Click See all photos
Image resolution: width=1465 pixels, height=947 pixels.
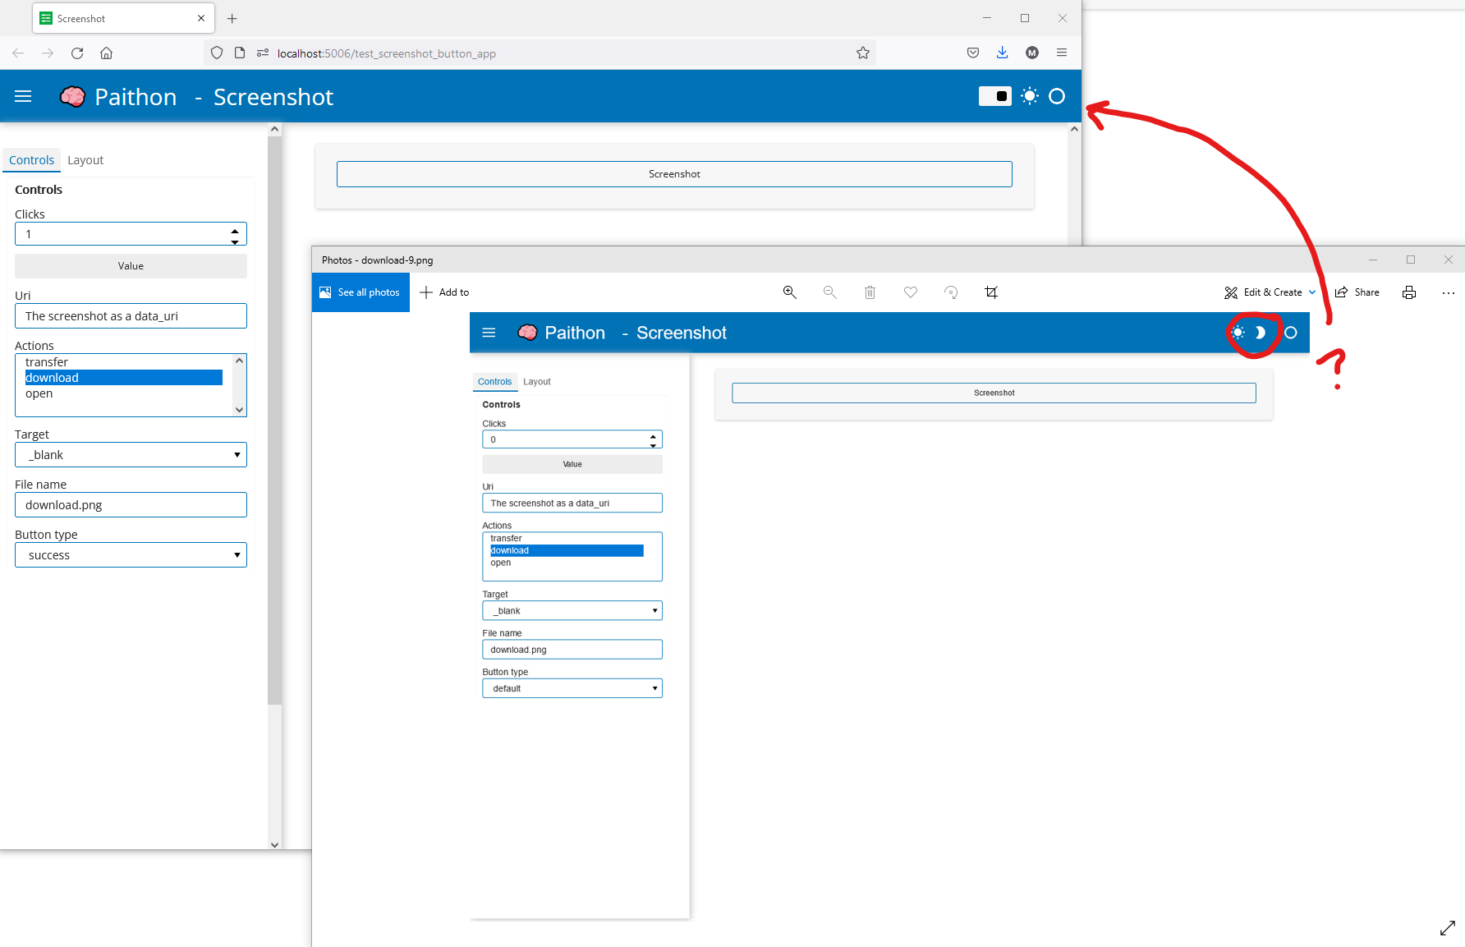click(x=361, y=292)
